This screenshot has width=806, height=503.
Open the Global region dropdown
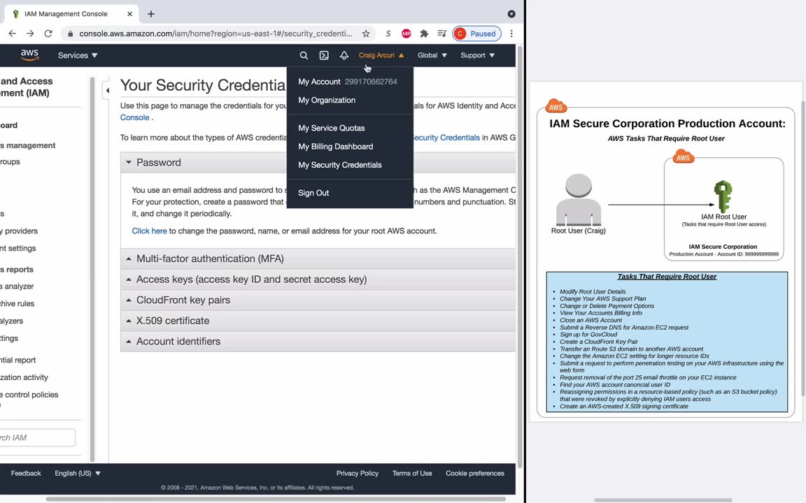(x=432, y=55)
